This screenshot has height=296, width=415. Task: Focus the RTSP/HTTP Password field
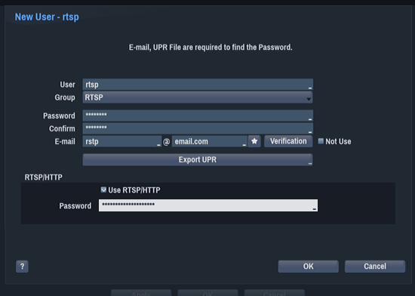pos(208,205)
